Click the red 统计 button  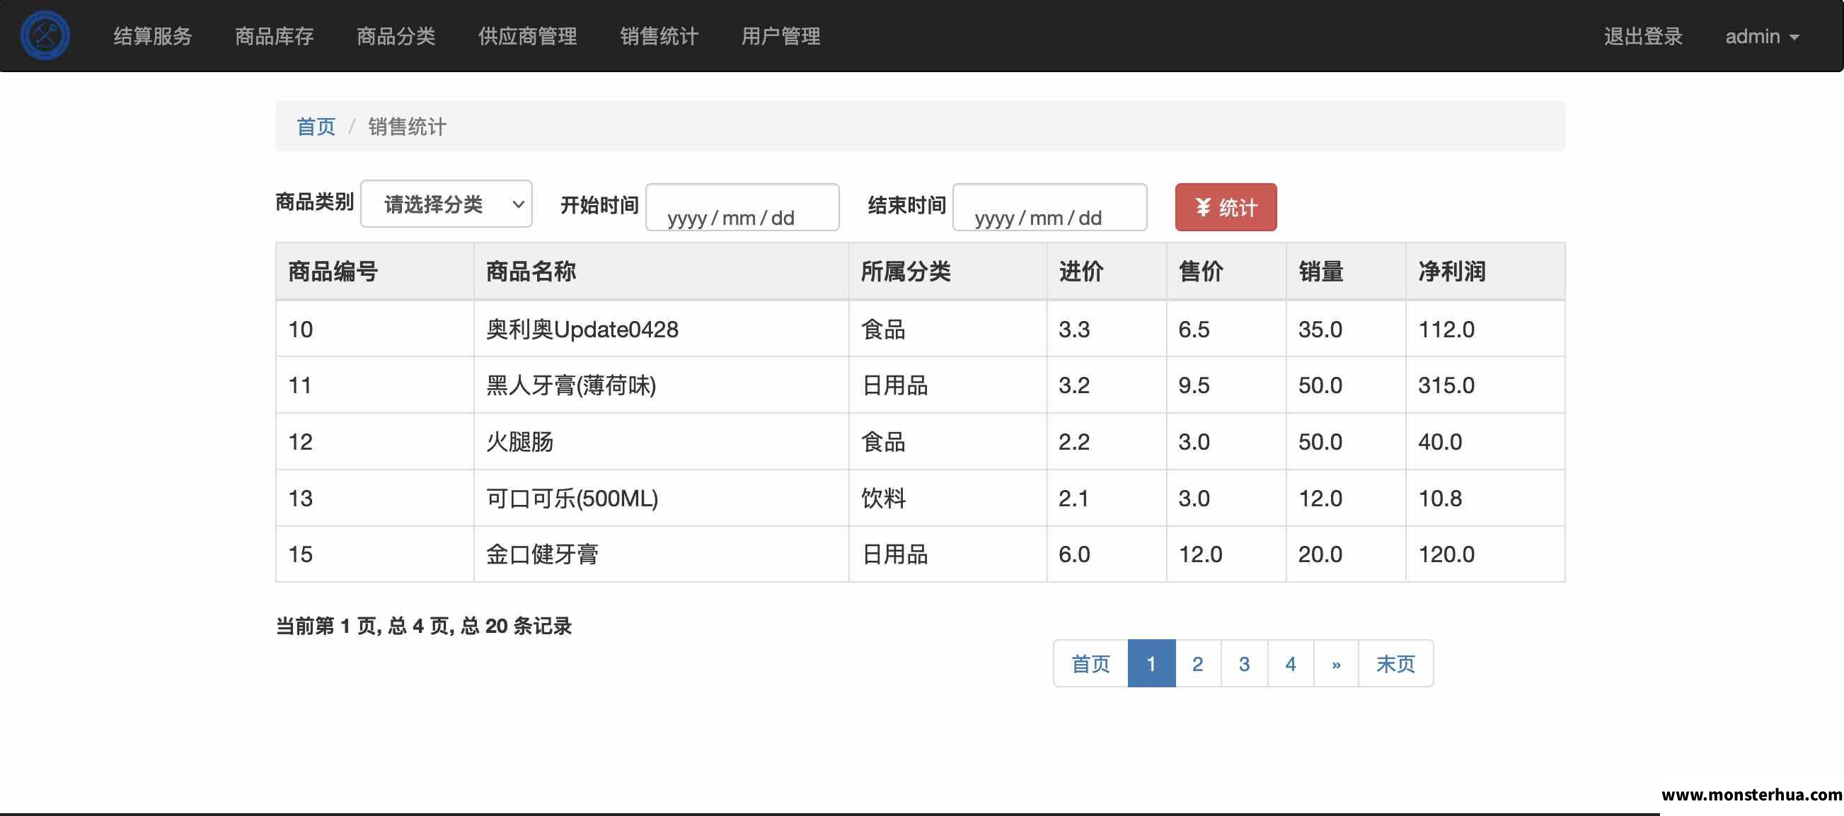pos(1226,207)
